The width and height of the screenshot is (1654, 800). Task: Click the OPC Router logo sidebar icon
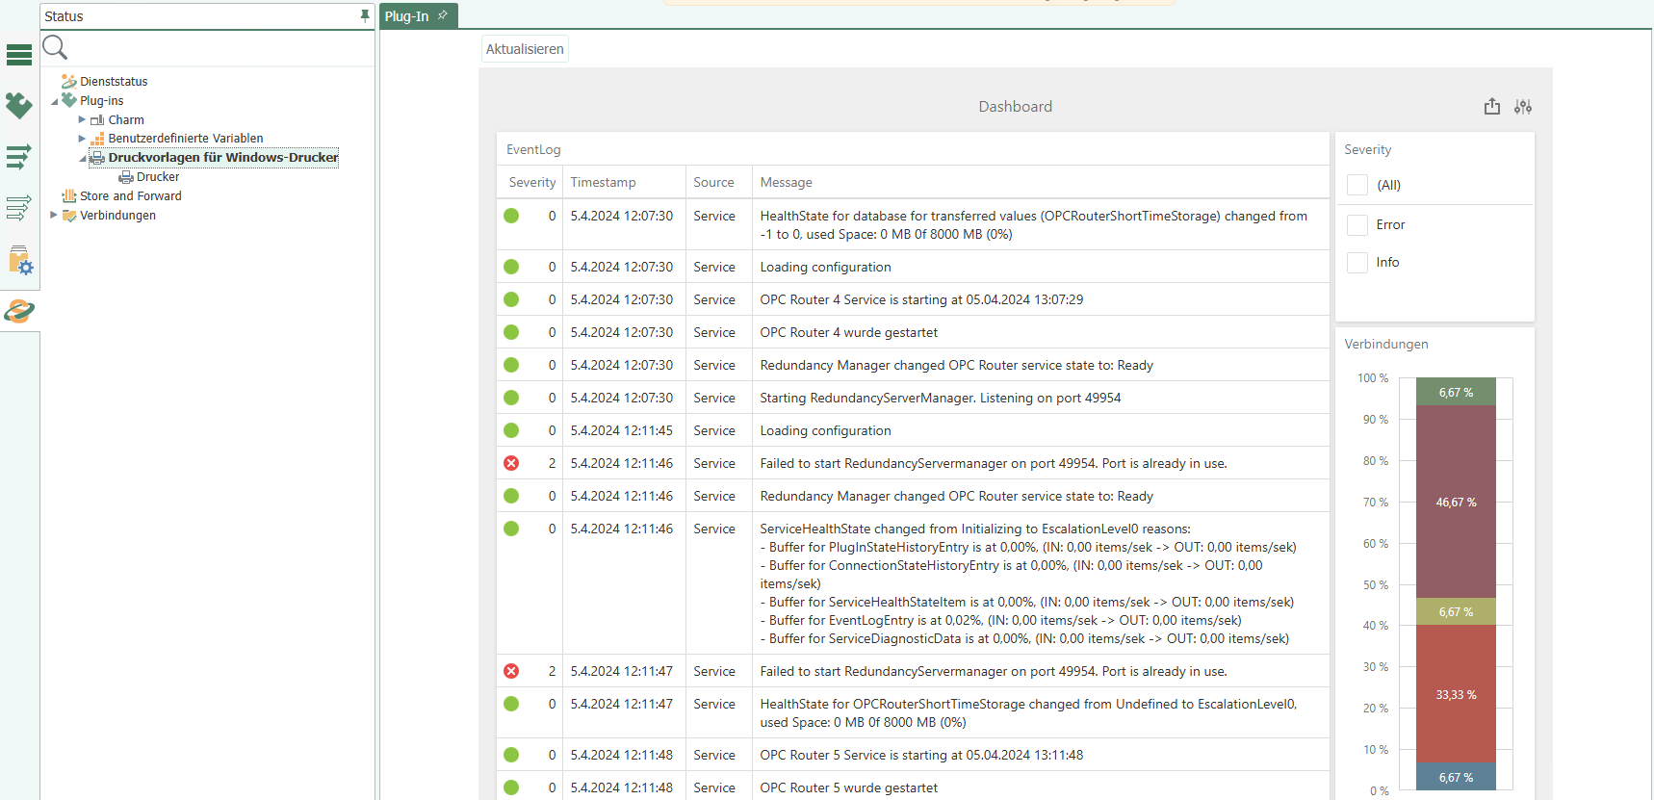point(19,310)
